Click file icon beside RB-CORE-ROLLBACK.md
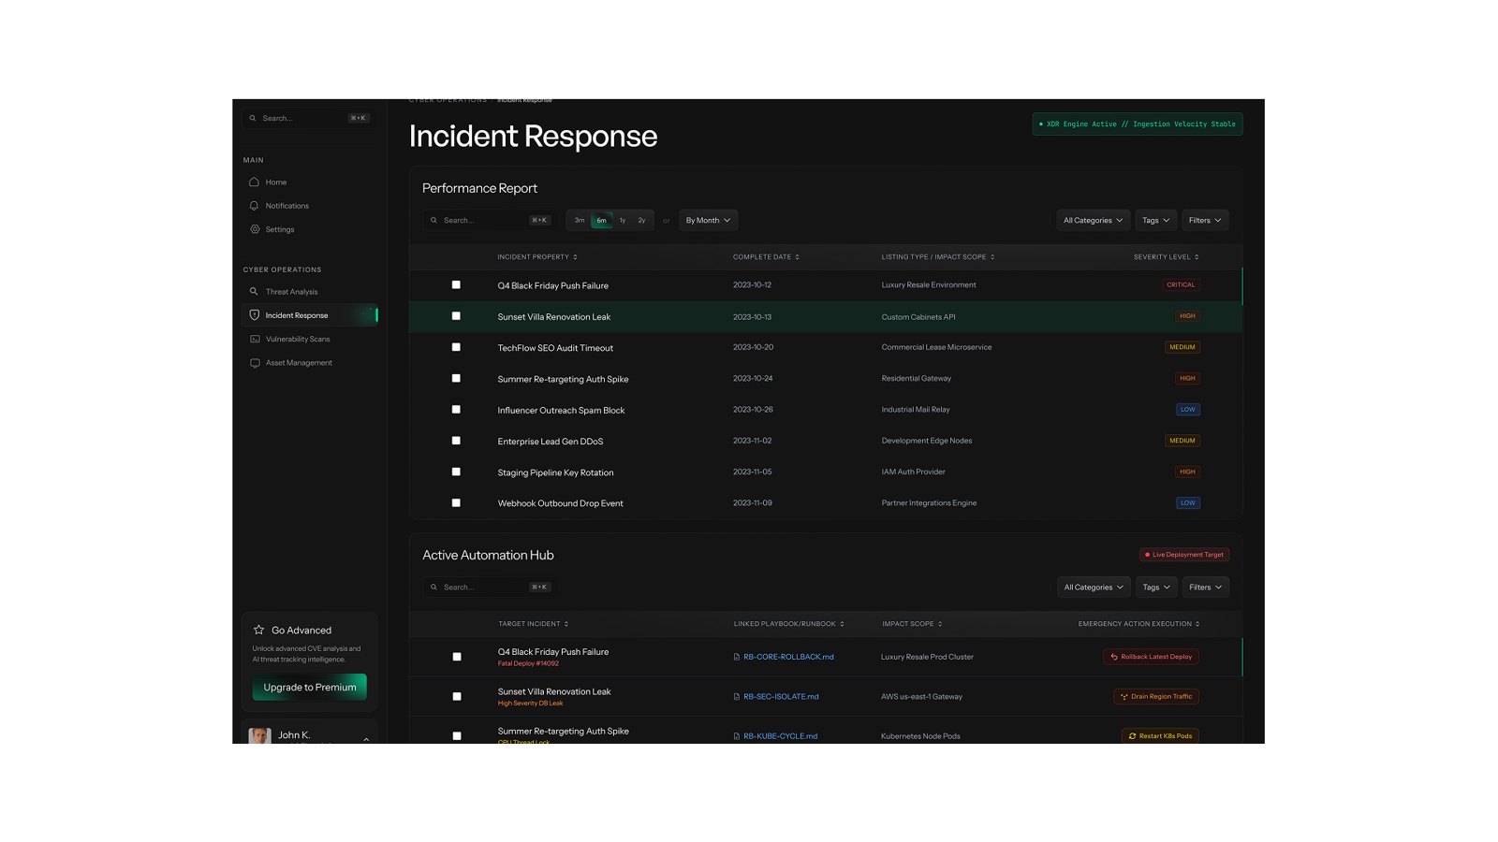Viewport: 1498px width, 842px height. [x=737, y=657]
